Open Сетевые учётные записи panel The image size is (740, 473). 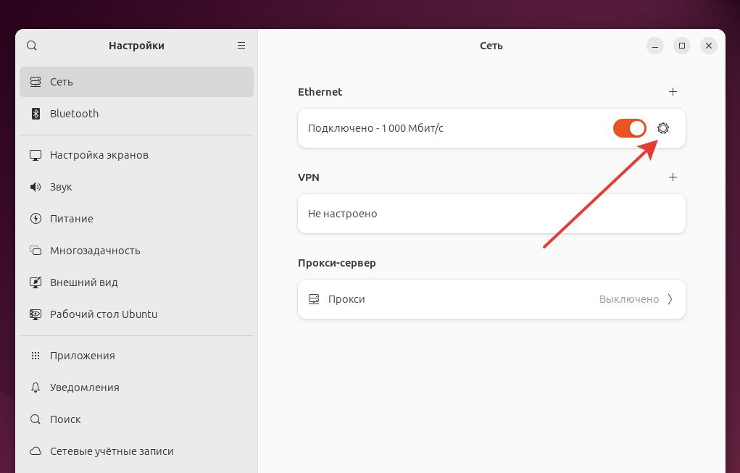tap(136, 451)
